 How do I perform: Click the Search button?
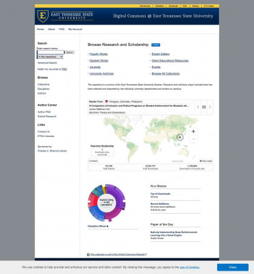70,52
